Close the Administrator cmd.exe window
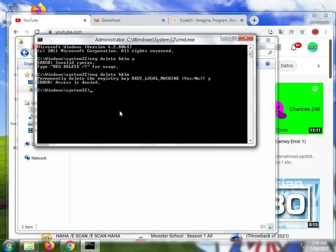 point(246,38)
